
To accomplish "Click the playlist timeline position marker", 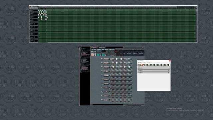I will [x=46, y=8].
